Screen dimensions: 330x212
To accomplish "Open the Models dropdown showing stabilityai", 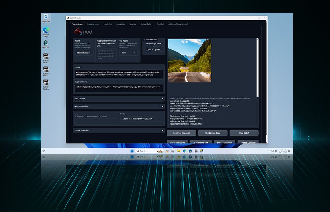I will [84, 53].
